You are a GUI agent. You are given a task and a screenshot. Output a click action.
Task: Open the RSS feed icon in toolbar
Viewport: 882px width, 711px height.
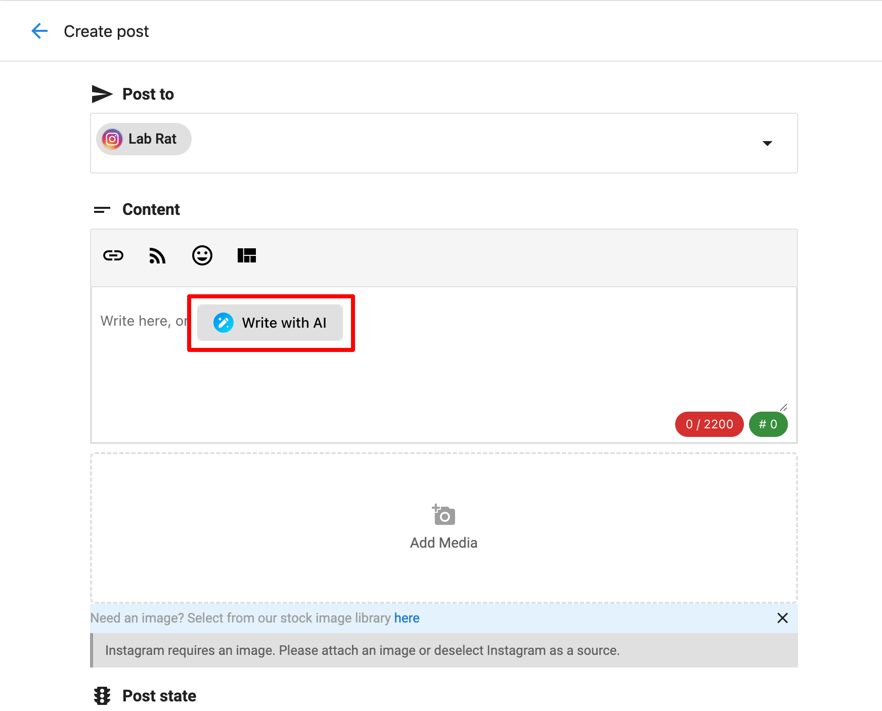(157, 256)
